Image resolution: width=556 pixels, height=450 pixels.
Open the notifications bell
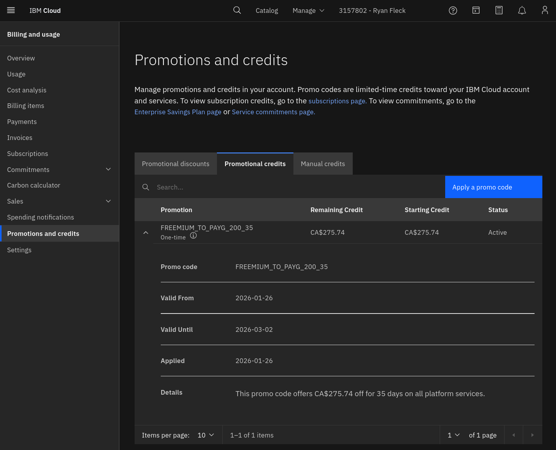point(522,11)
